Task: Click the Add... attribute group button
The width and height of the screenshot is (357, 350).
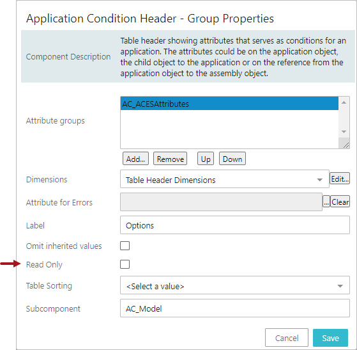Action: [135, 159]
